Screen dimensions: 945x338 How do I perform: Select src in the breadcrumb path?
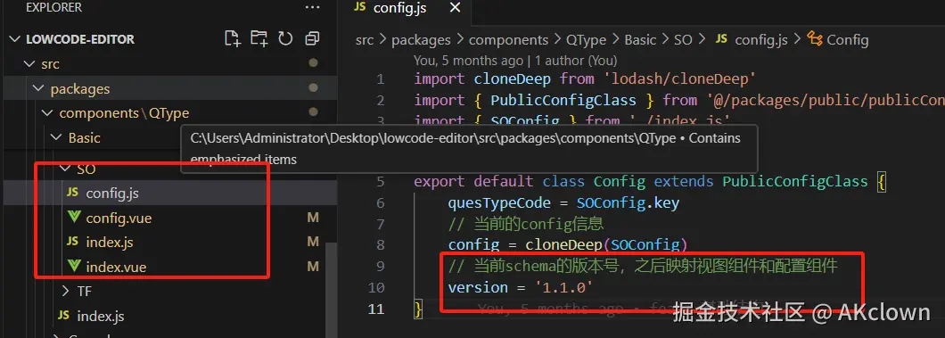365,40
